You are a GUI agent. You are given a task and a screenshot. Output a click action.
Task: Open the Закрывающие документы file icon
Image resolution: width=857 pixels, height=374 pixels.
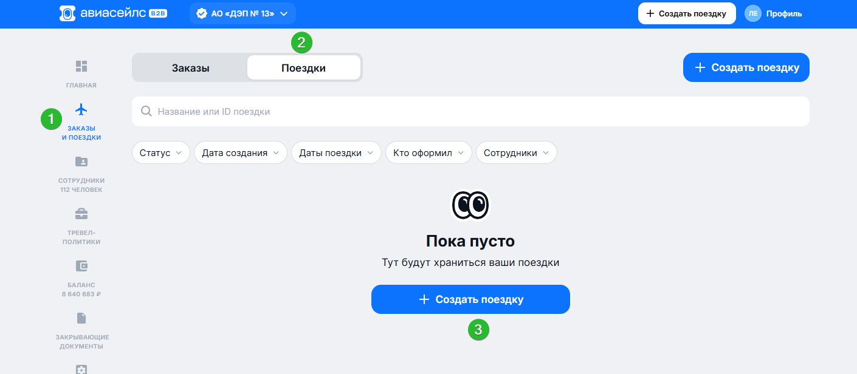81,318
